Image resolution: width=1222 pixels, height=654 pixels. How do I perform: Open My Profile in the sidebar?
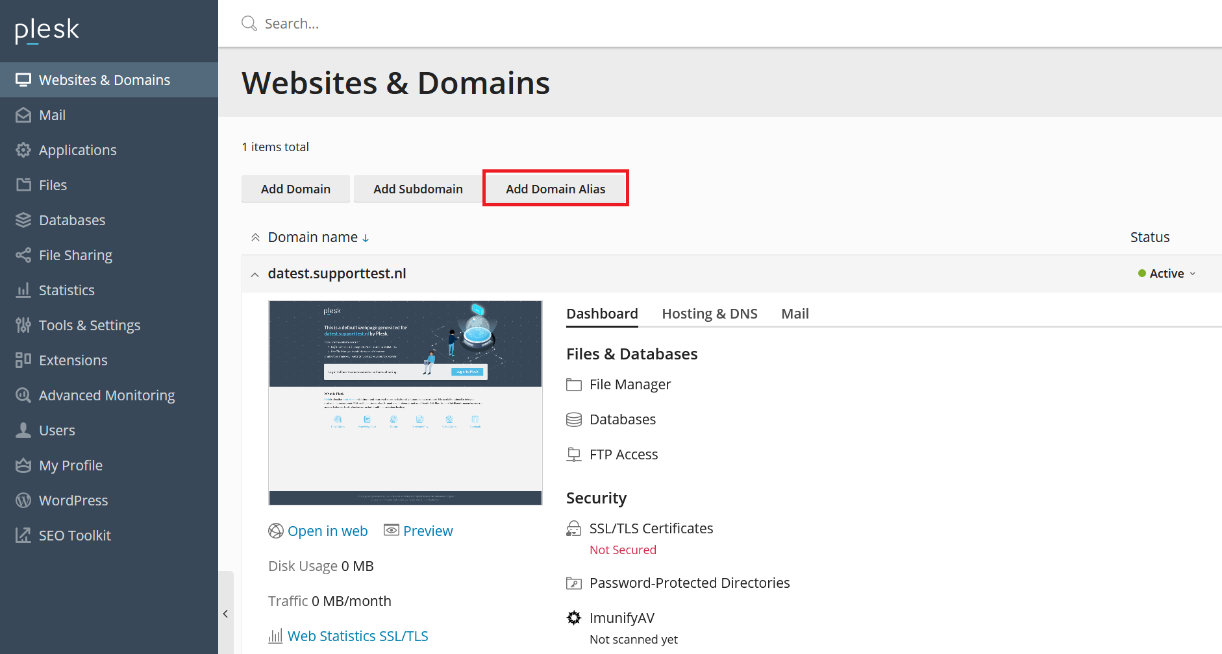(x=109, y=465)
